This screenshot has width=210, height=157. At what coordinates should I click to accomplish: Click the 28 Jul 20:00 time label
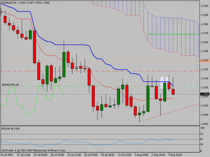(x=57, y=155)
